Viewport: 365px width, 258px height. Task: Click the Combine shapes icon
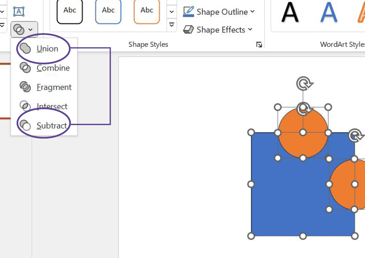[x=25, y=68]
